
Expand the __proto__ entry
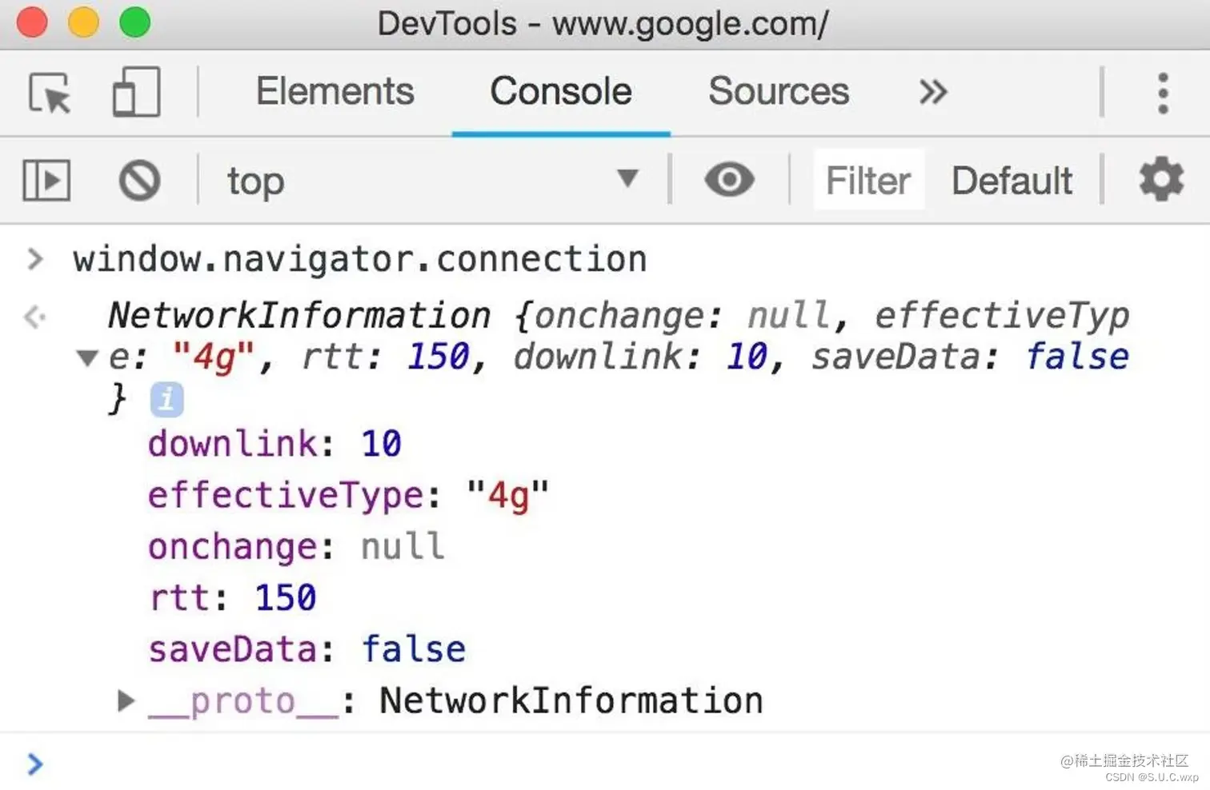point(126,700)
